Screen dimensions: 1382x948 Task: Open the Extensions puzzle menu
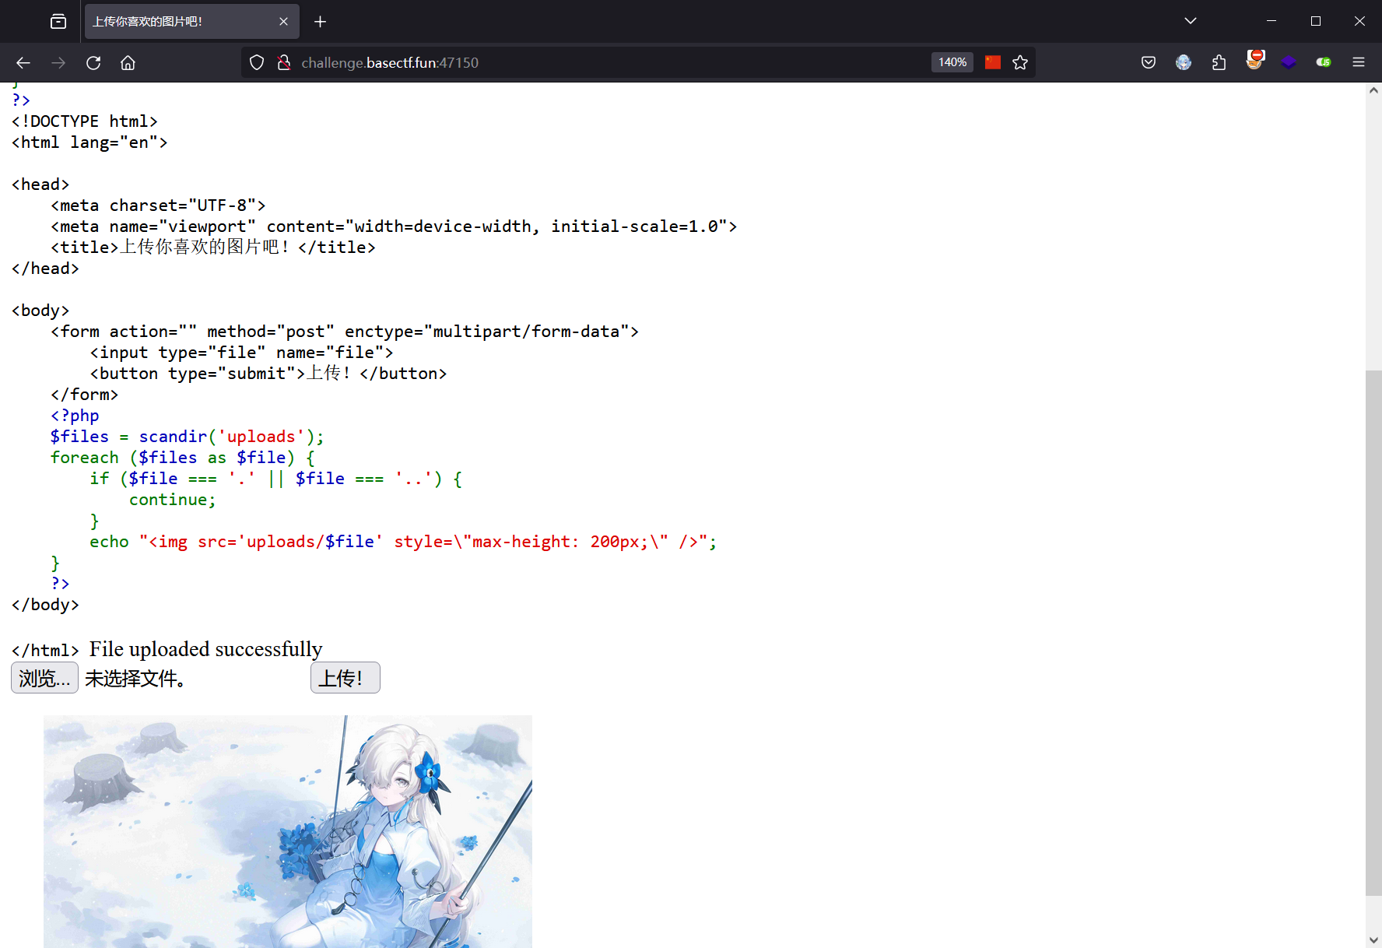[1219, 62]
